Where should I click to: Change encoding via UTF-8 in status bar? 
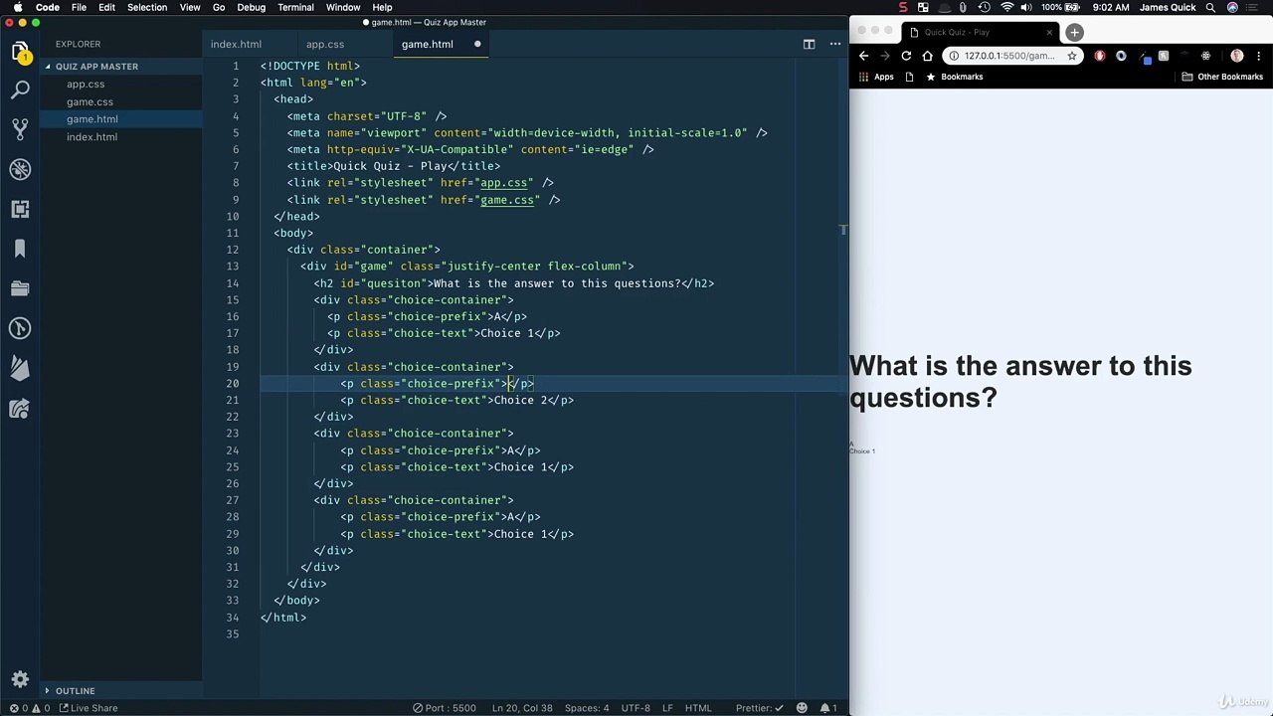pos(636,708)
